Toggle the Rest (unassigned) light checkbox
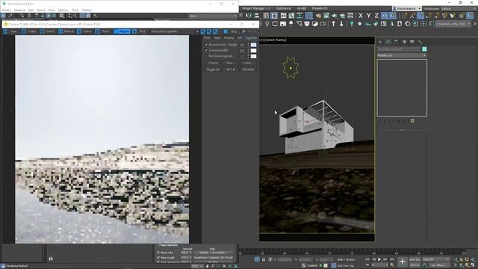This screenshot has width=478, height=269. (x=206, y=56)
